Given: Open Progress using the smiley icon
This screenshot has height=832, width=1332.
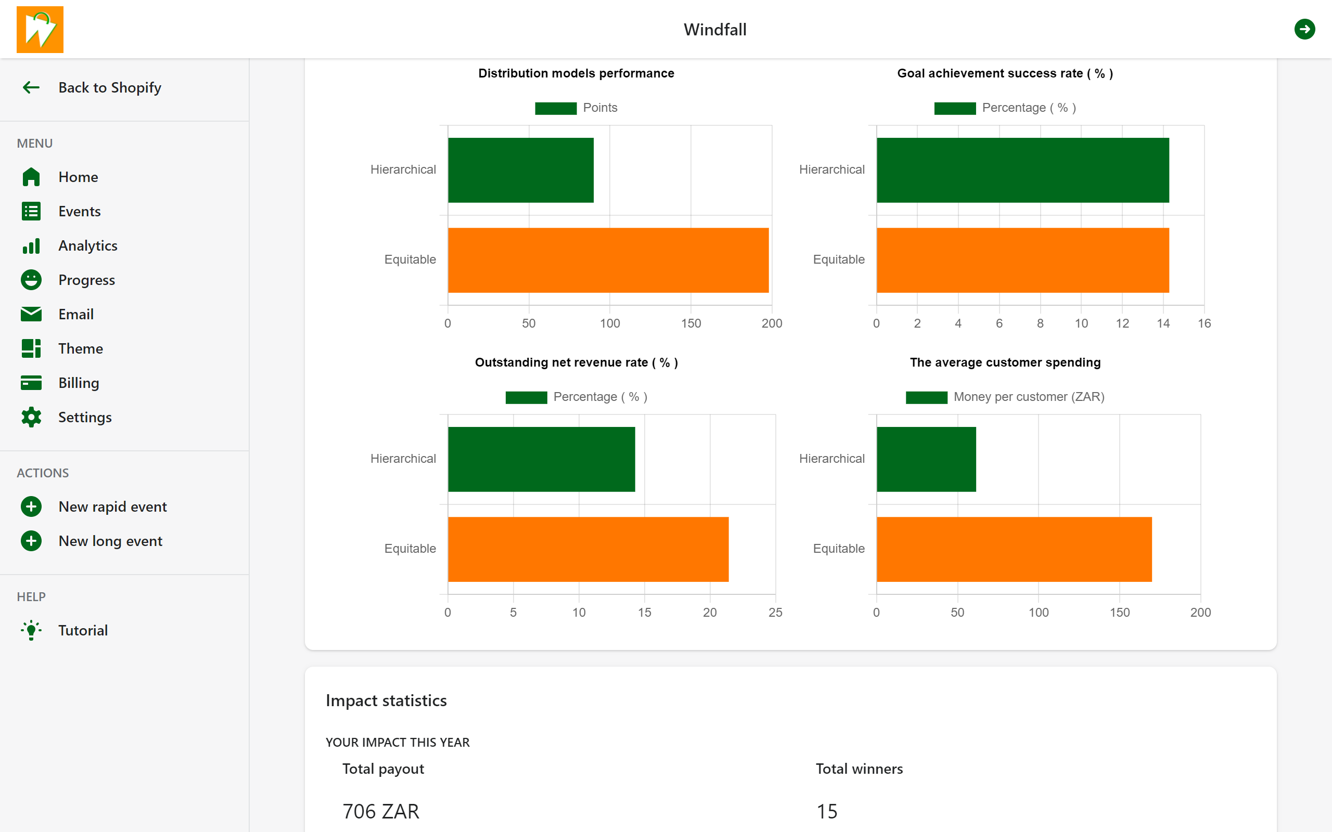Looking at the screenshot, I should point(31,280).
